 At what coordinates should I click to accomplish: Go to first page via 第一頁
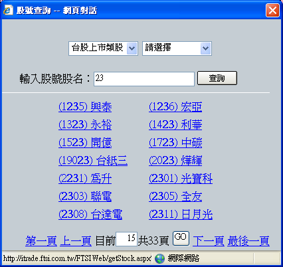tap(41, 241)
